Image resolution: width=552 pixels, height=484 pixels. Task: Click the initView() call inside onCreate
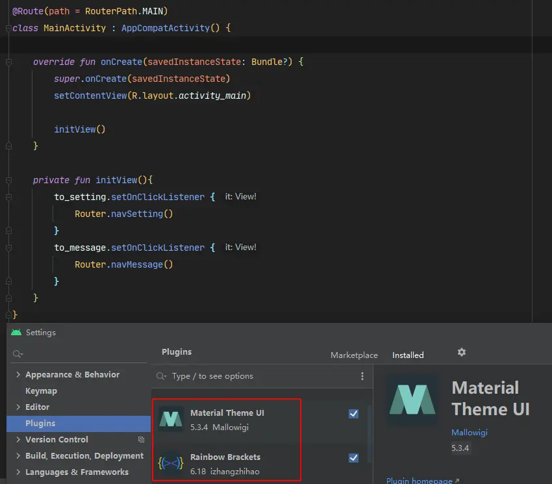80,129
